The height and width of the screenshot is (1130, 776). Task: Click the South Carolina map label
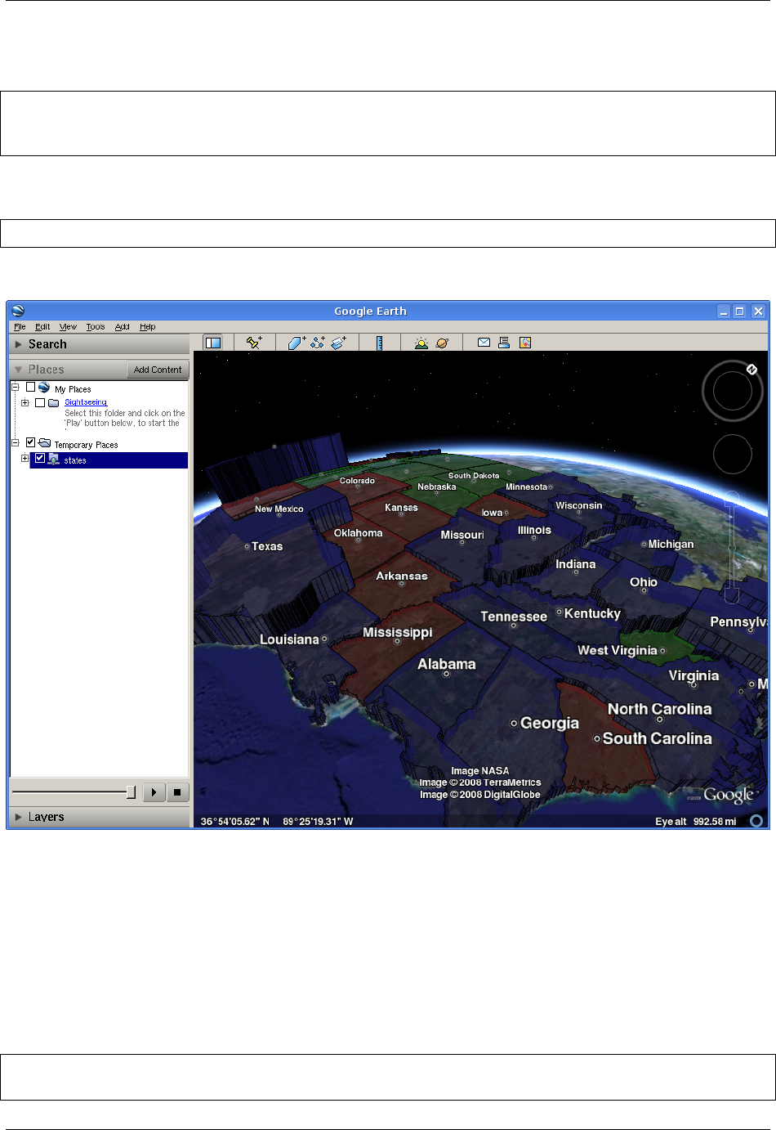[x=658, y=738]
